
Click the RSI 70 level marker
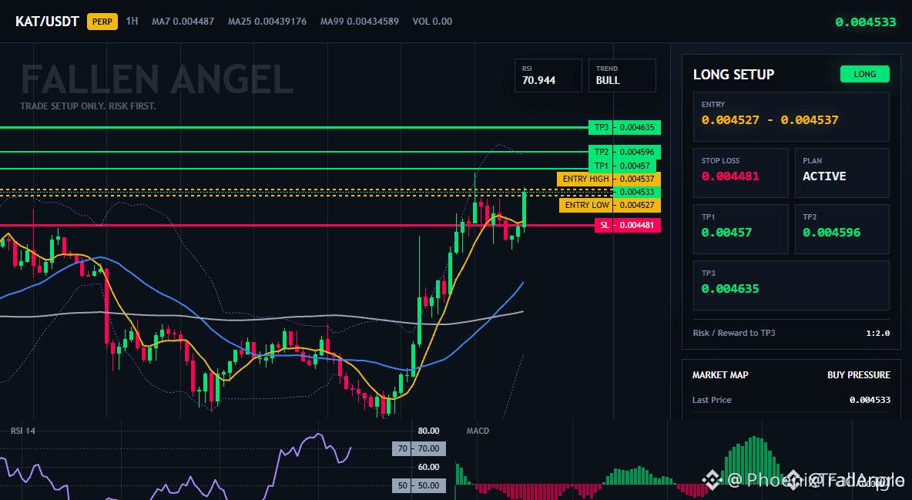coord(419,449)
